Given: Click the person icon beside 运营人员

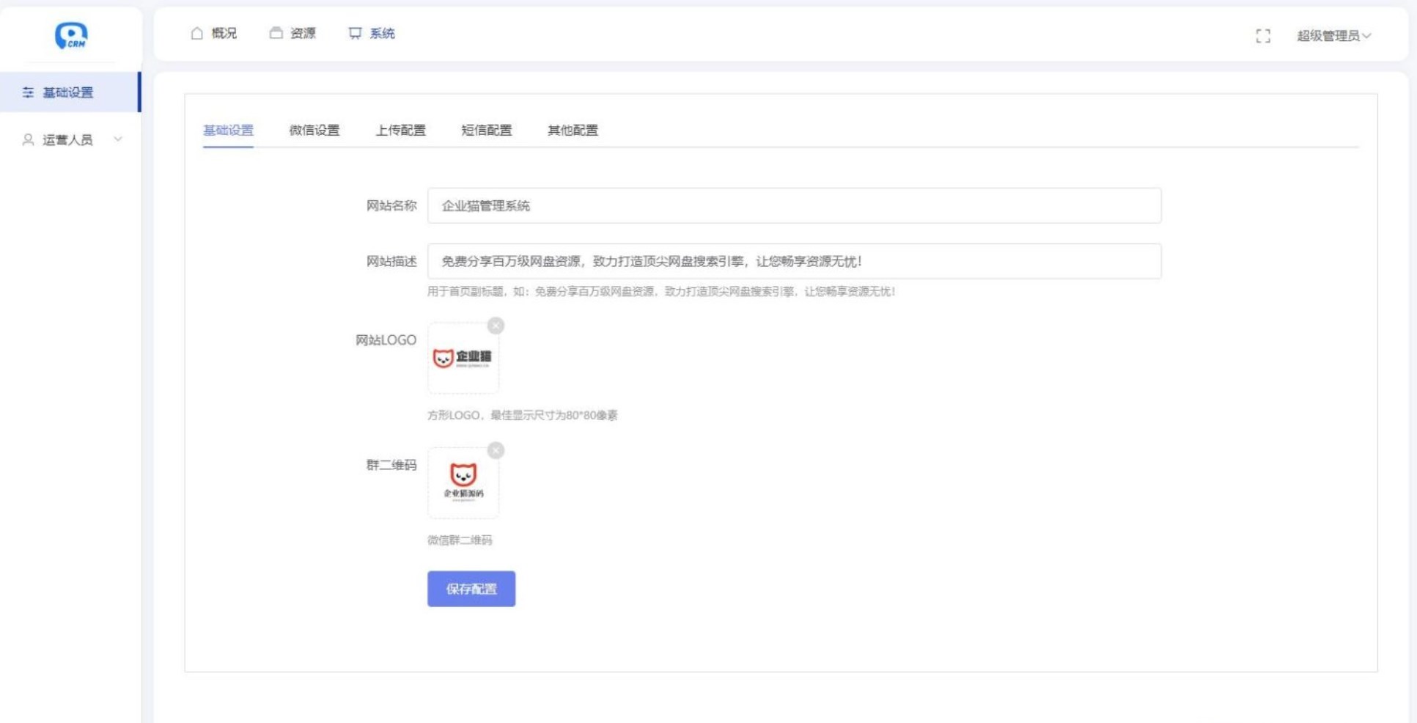Looking at the screenshot, I should click(28, 139).
